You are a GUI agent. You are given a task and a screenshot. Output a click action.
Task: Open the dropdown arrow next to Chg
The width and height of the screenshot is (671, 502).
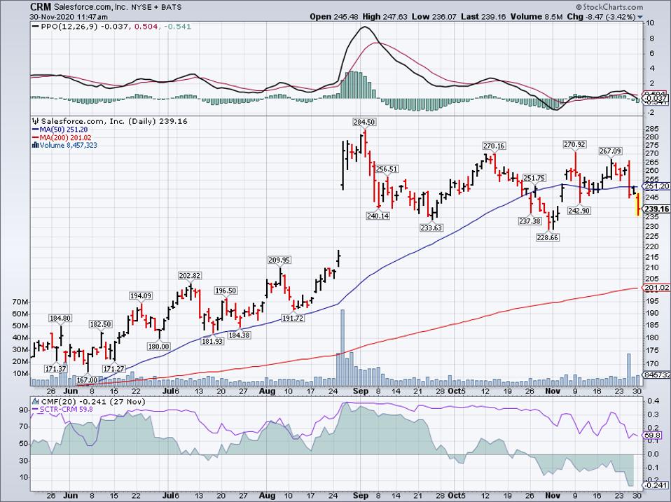point(640,17)
